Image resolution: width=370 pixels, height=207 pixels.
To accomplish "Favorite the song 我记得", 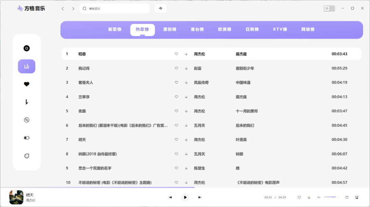I will (x=176, y=68).
